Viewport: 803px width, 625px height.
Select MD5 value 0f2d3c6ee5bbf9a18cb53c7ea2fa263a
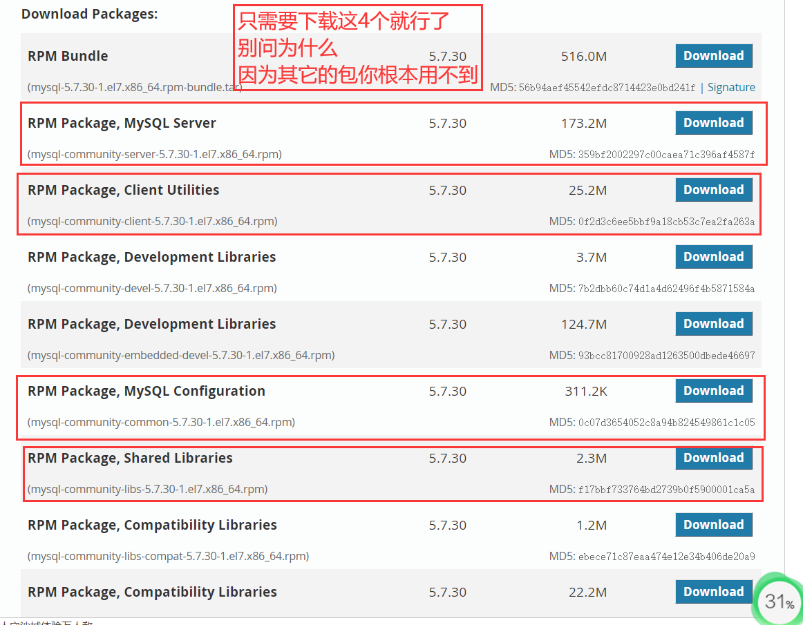666,222
